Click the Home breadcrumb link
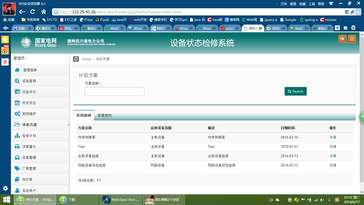364x205 pixels. [x=86, y=59]
